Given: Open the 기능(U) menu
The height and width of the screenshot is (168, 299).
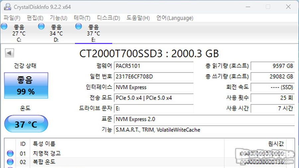Looking at the screenshot, I should point(58,18).
